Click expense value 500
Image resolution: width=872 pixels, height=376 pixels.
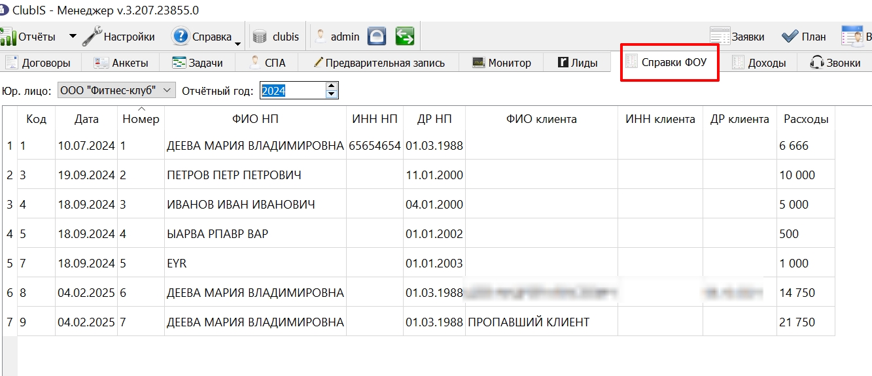coord(806,234)
